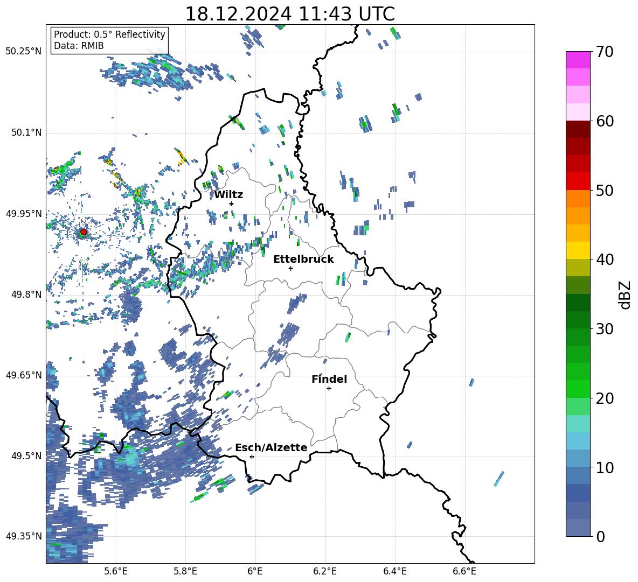The width and height of the screenshot is (638, 582).
Task: Click the 49.8°N latitude label
Action: (26, 294)
